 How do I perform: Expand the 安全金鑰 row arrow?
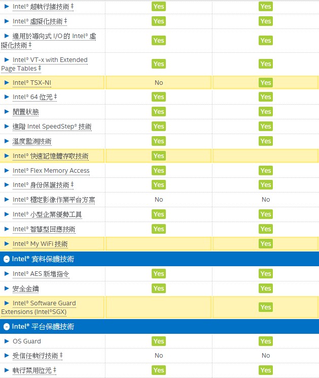pos(7,289)
